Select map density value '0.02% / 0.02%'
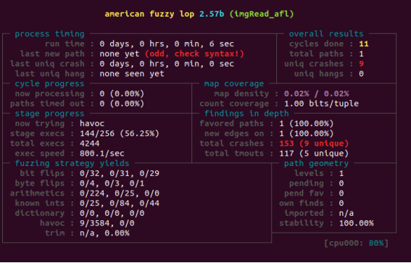Viewport: 411px width, 263px height. pyautogui.click(x=316, y=93)
